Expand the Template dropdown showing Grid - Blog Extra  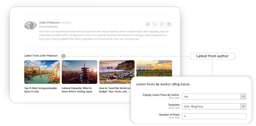point(214,106)
